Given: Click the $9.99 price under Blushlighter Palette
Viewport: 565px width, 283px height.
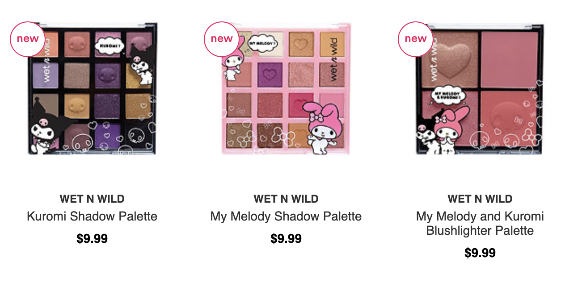Looking at the screenshot, I should pos(480,253).
